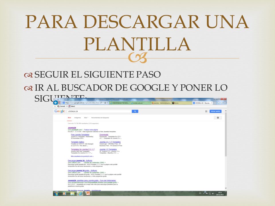
Task: Click Herramientas de búsqueda
Action: pyautogui.click(x=100, y=118)
